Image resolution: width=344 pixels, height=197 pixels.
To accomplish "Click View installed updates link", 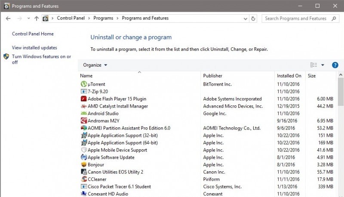I will pos(34,48).
